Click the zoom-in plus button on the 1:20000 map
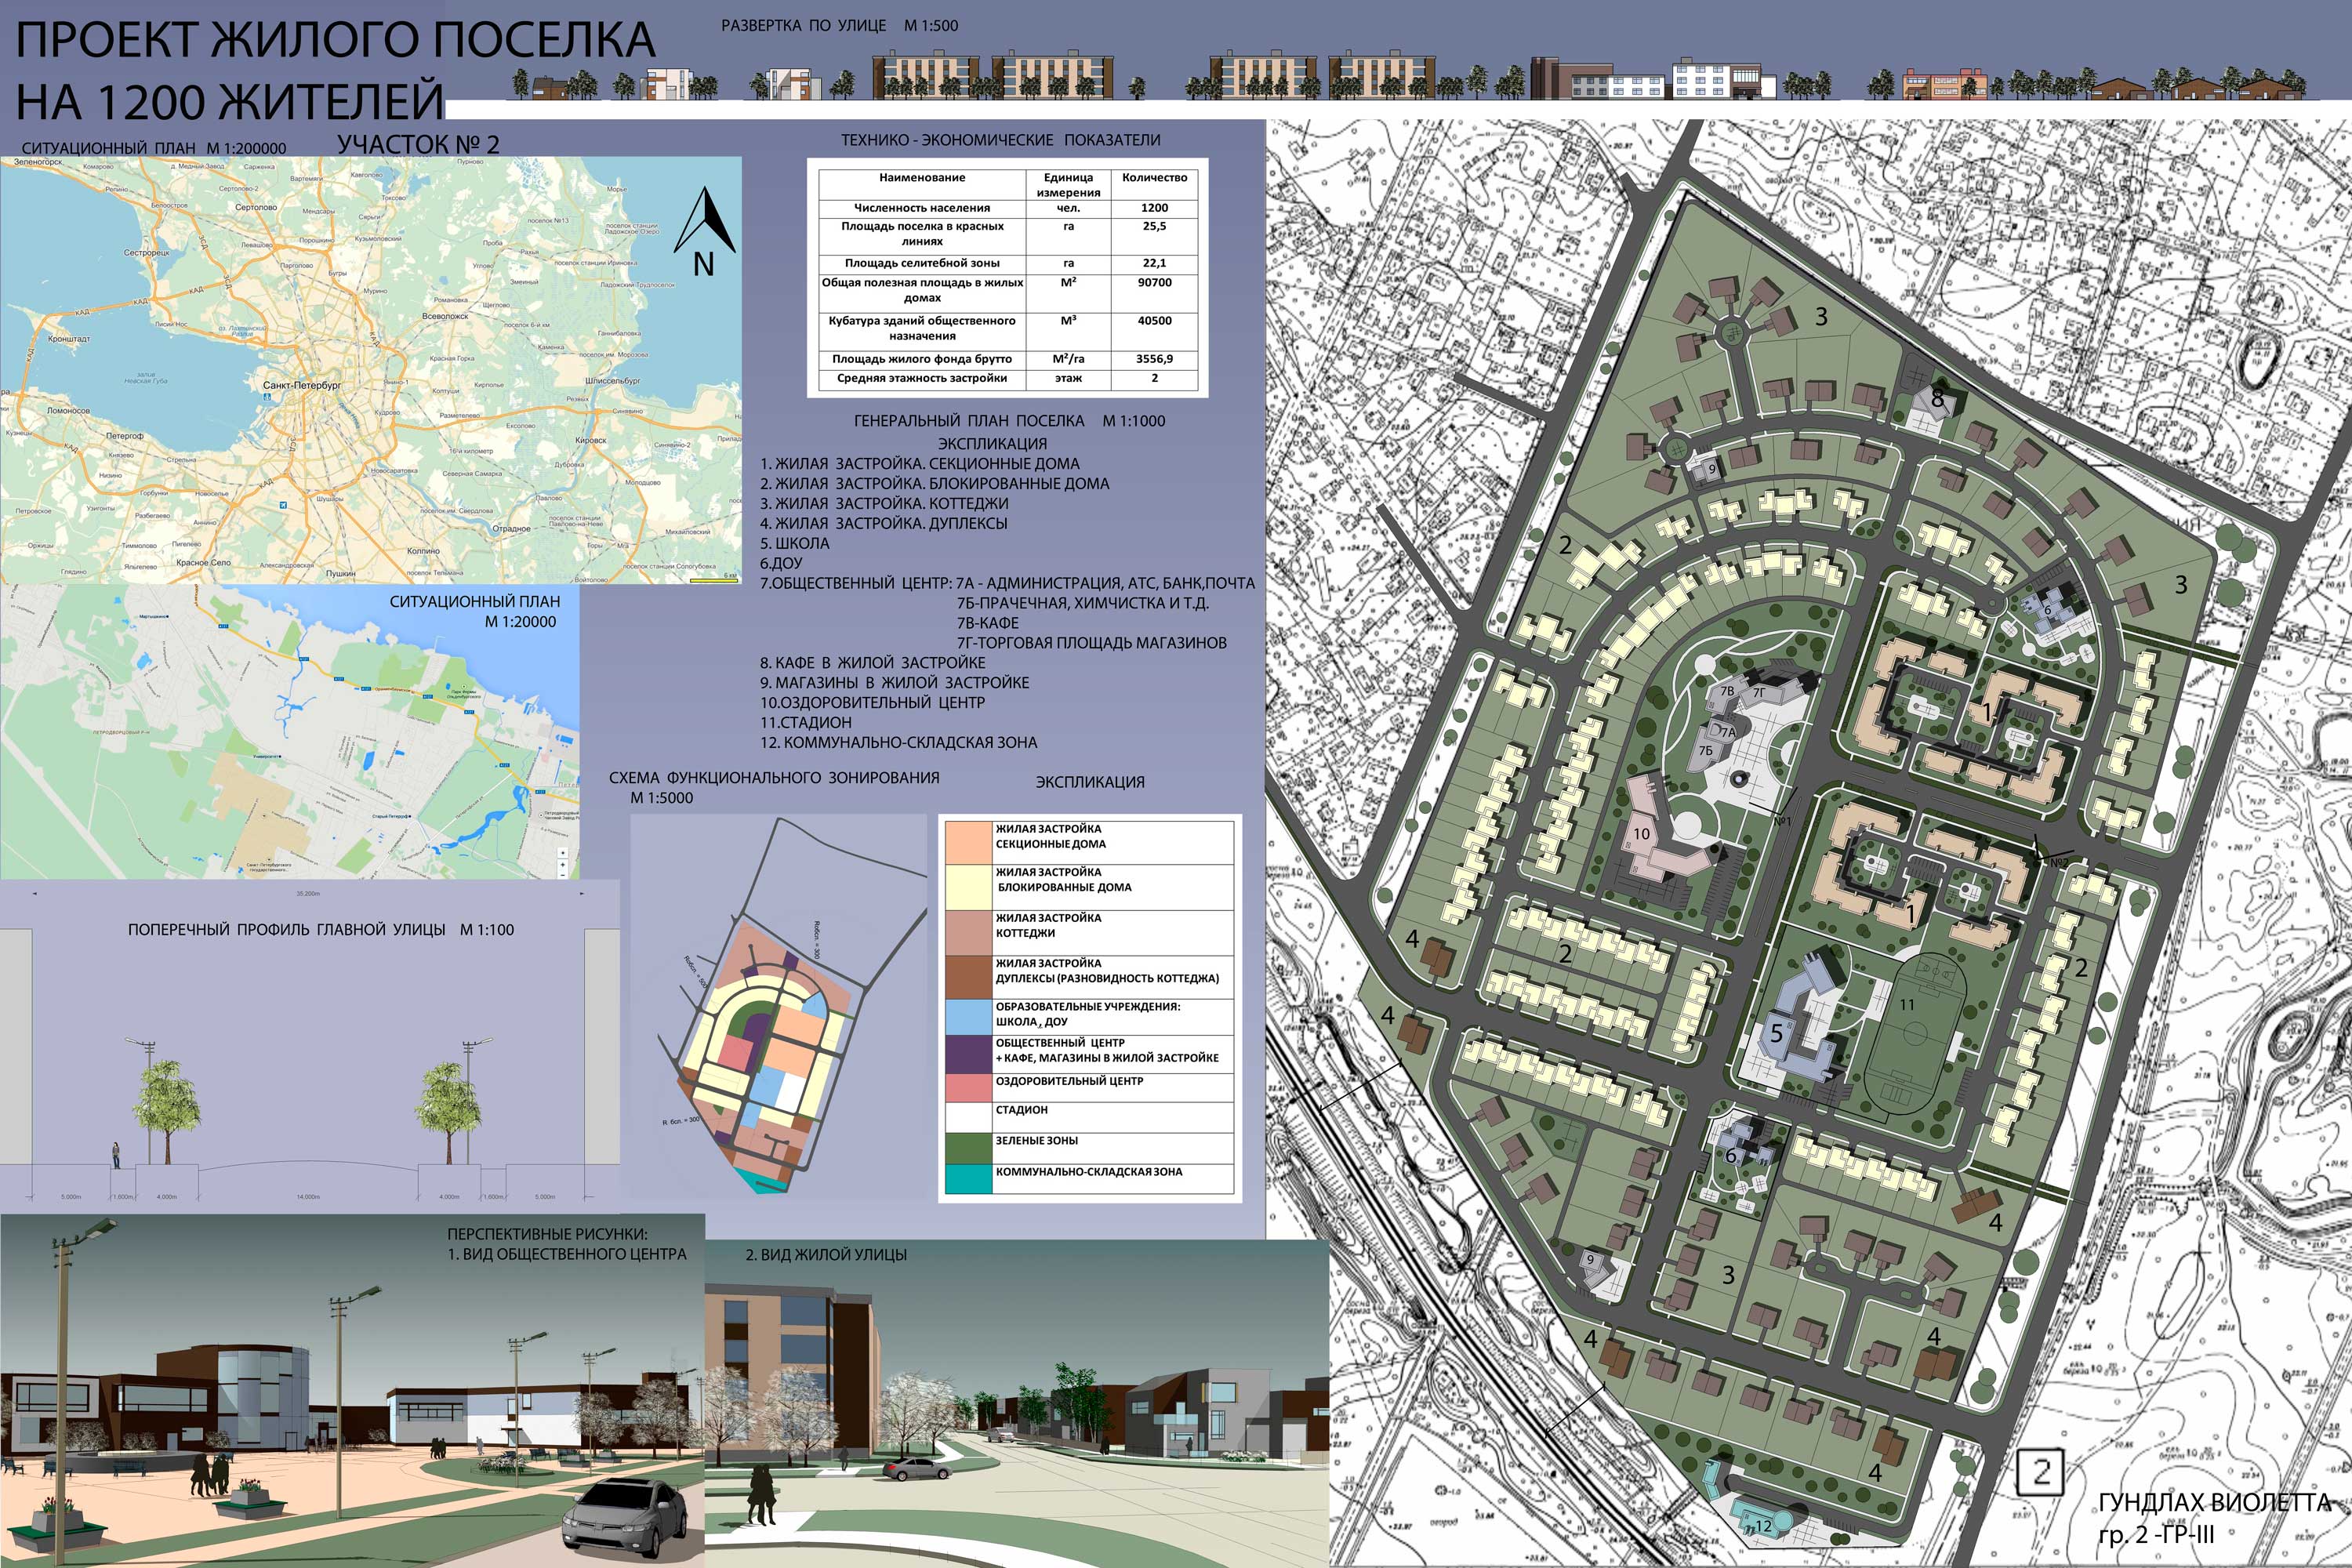Image resolution: width=2352 pixels, height=1568 pixels. pyautogui.click(x=563, y=865)
